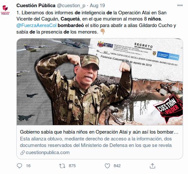Click headline 'Gobierno sabía que había niños'
Image resolution: width=188 pixels, height=174 pixels.
99,132
